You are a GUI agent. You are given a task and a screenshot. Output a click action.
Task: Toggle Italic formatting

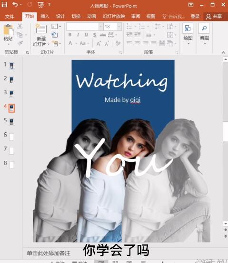78,35
